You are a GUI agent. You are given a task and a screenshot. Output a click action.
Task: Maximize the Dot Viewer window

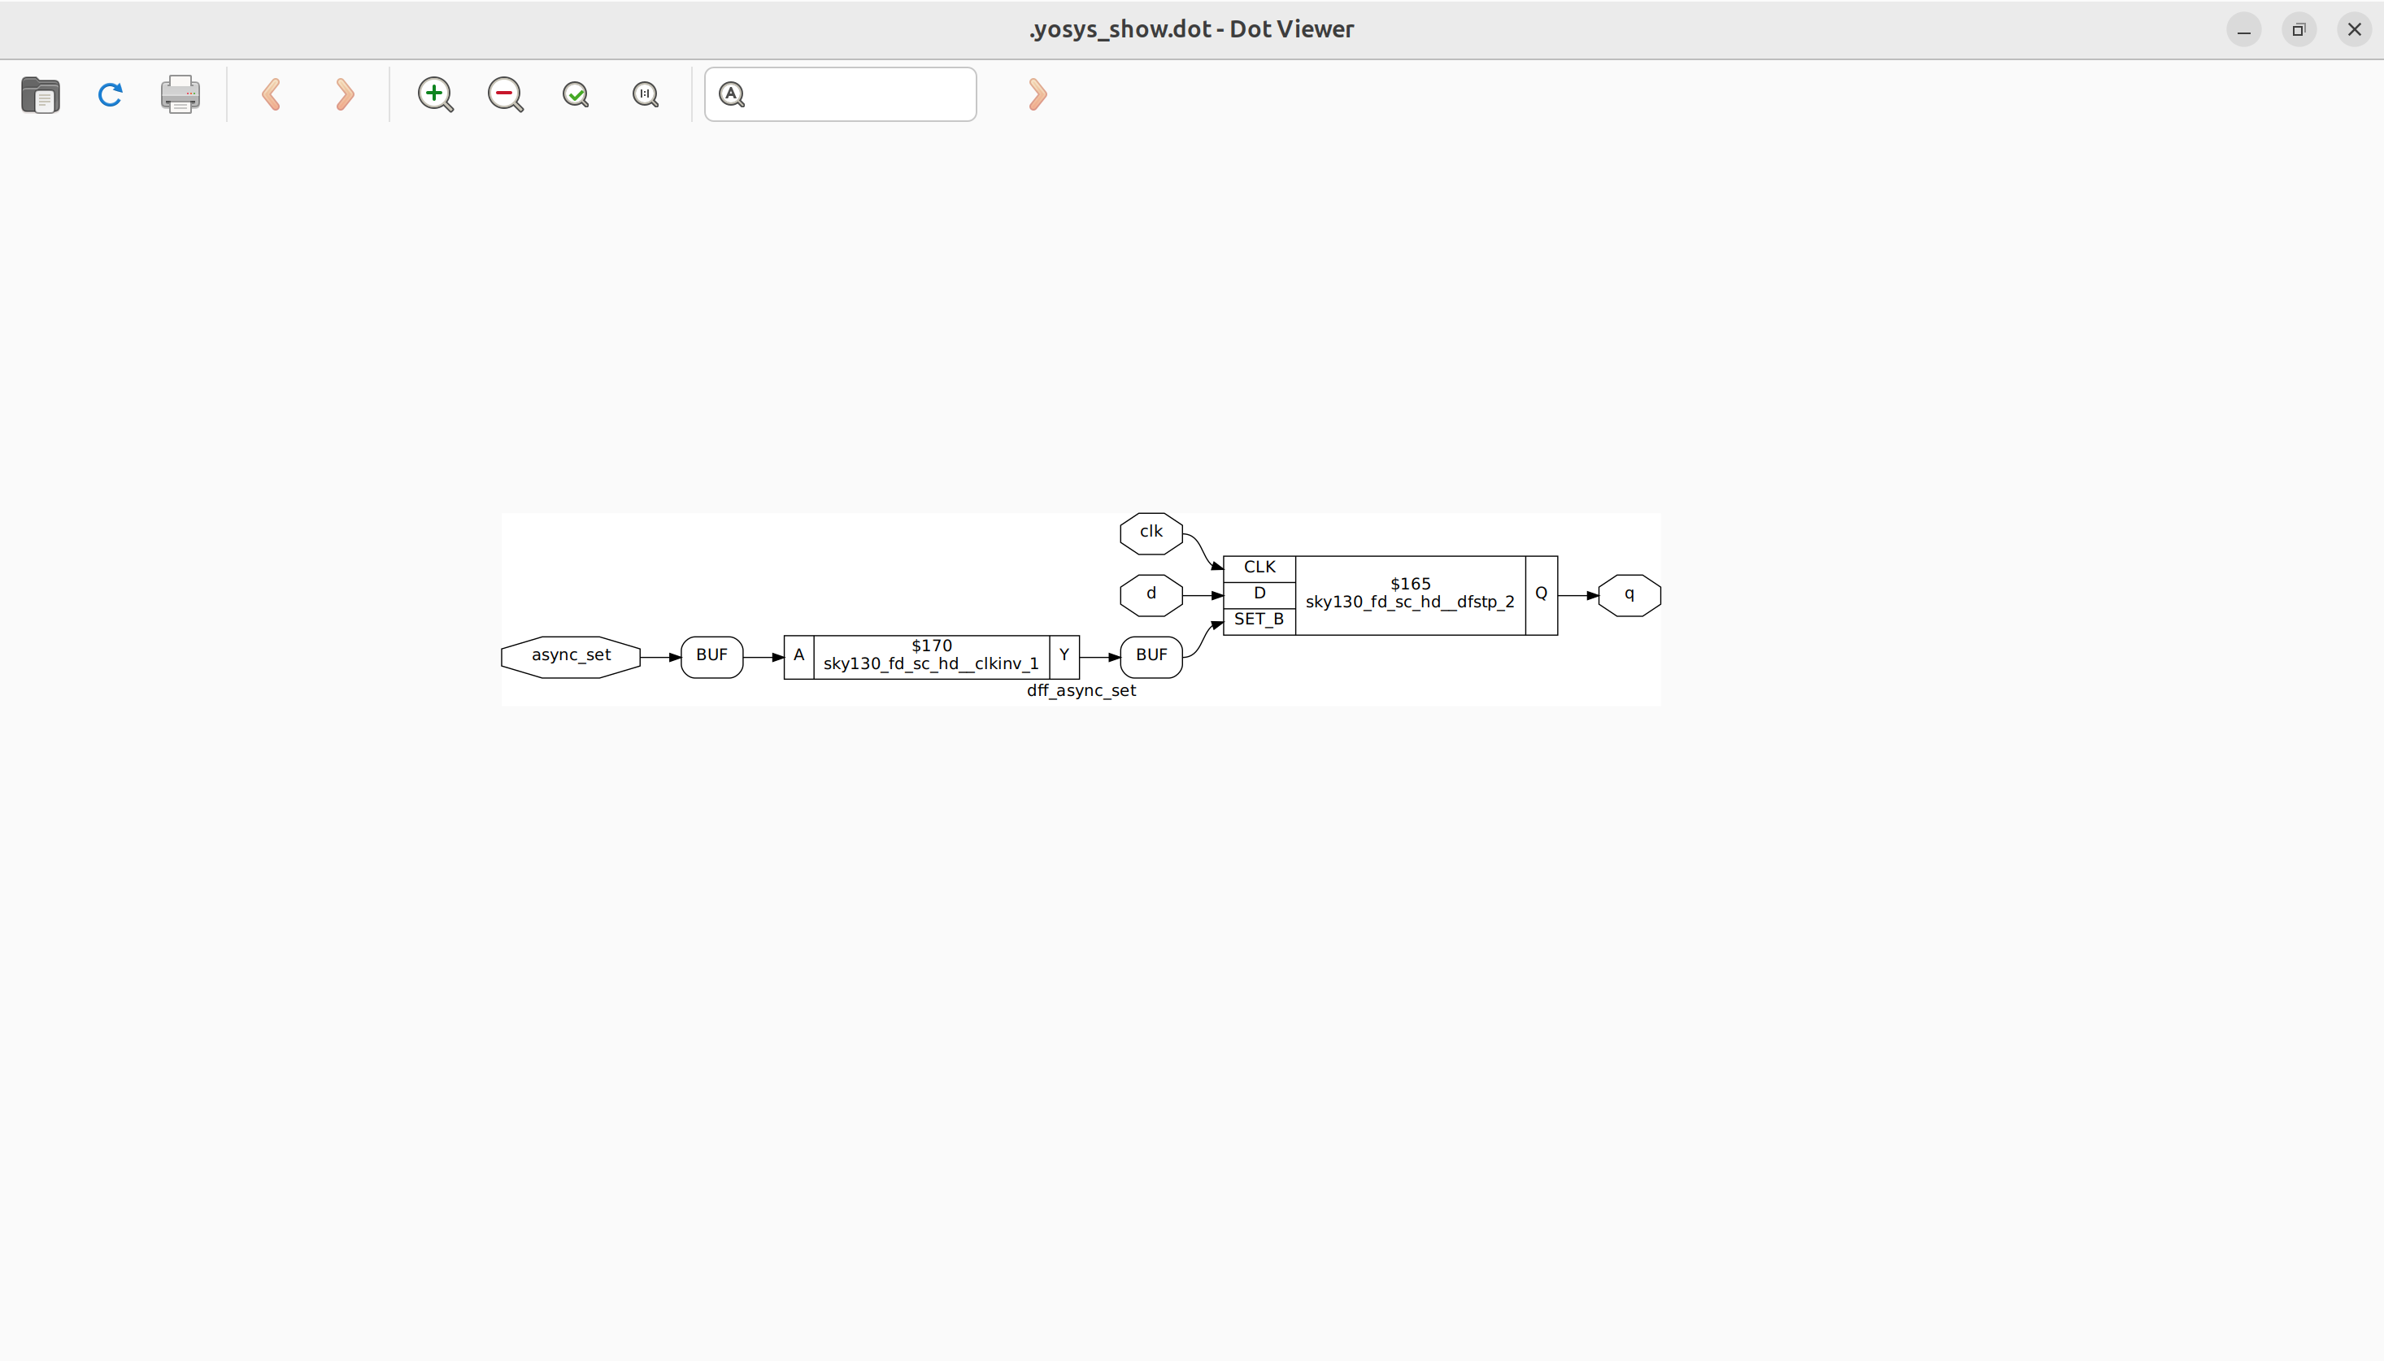pos(2298,29)
